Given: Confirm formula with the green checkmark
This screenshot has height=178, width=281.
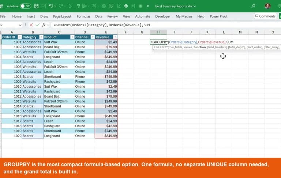Looking at the screenshot, I should click(x=37, y=25).
